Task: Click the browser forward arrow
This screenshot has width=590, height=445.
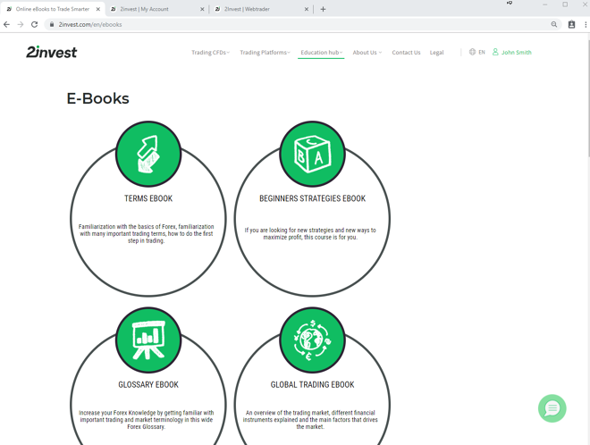Action: [x=21, y=24]
